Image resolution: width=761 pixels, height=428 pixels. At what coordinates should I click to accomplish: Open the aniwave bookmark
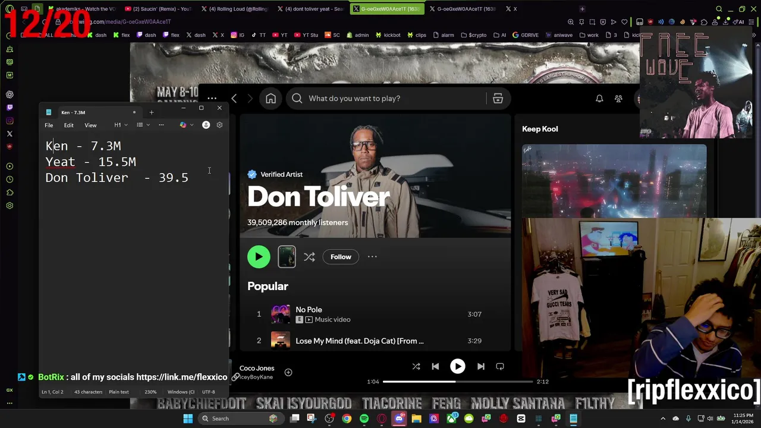[x=559, y=35]
